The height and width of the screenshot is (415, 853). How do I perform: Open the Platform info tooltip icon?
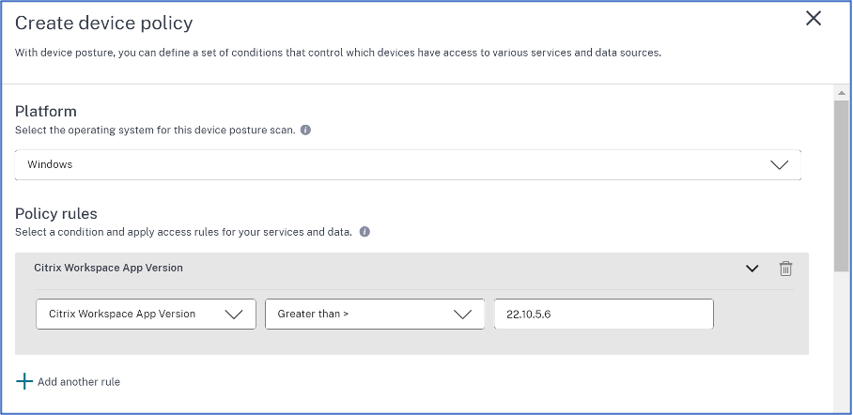[305, 131]
